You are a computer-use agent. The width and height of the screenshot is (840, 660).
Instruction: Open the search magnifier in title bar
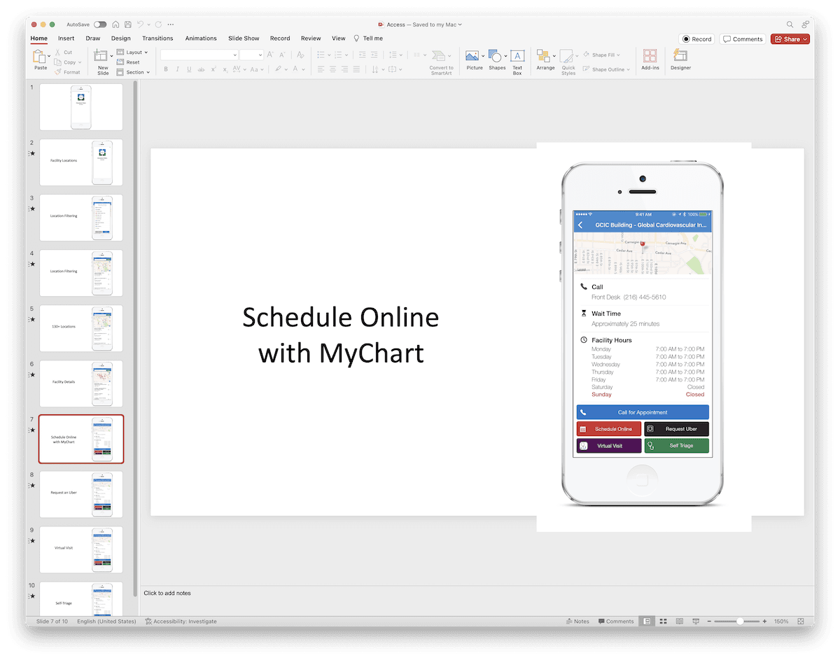(790, 24)
